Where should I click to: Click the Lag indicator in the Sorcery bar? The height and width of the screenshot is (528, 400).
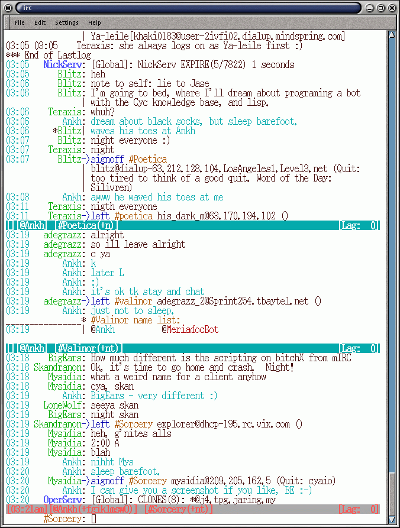click(x=359, y=509)
